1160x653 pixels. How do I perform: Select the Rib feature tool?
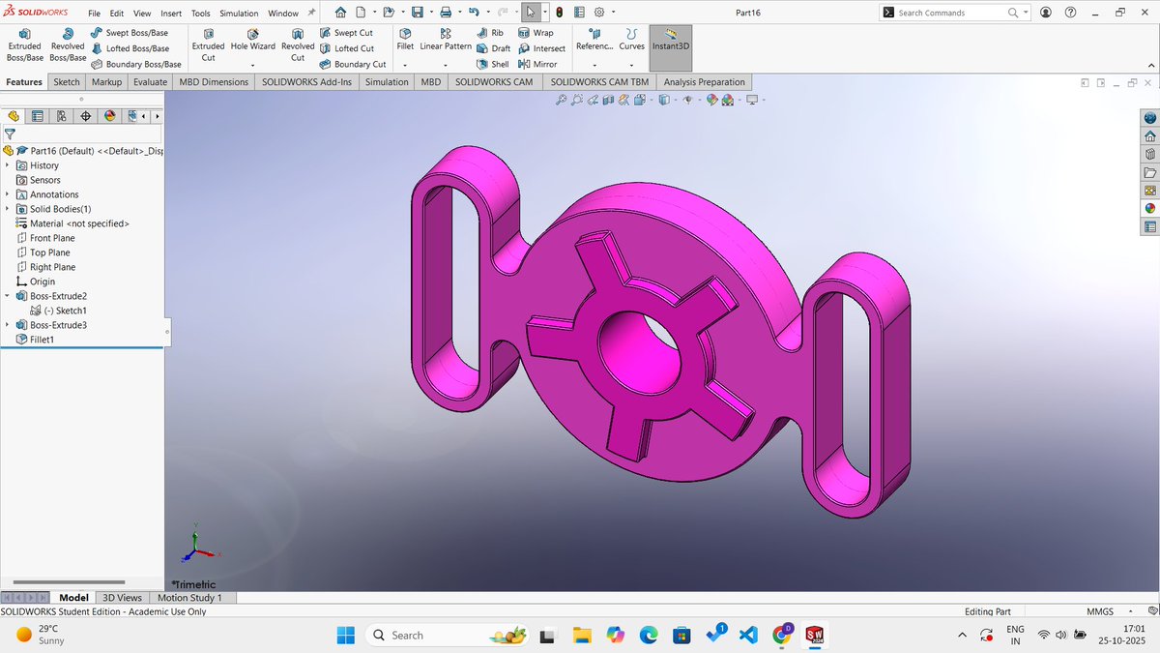[491, 33]
